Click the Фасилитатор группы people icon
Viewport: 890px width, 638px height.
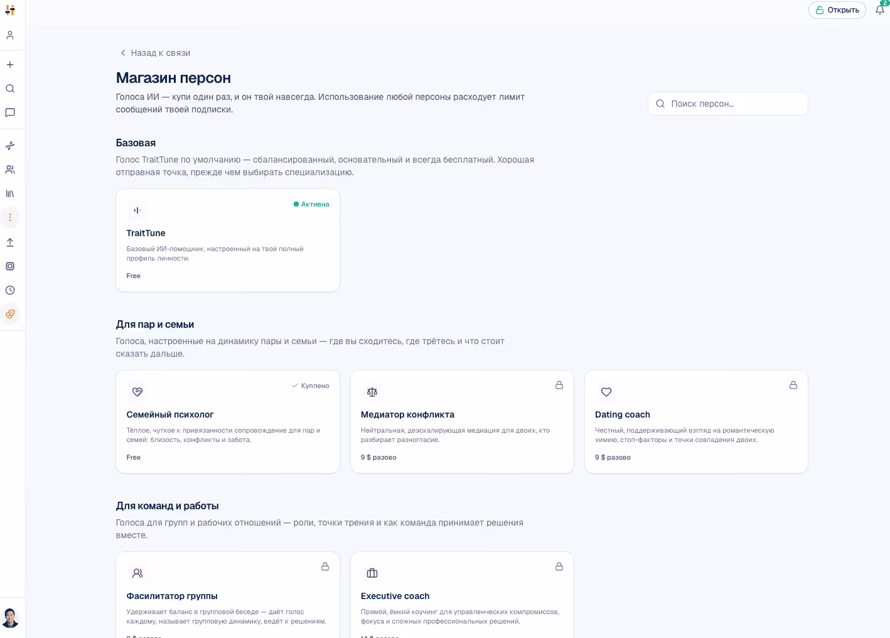pos(137,573)
